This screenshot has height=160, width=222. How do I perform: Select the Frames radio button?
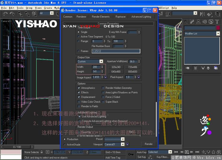click(x=78, y=51)
